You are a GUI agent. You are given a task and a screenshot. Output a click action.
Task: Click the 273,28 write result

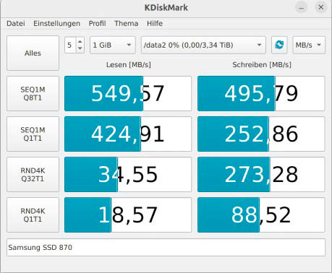tap(261, 175)
